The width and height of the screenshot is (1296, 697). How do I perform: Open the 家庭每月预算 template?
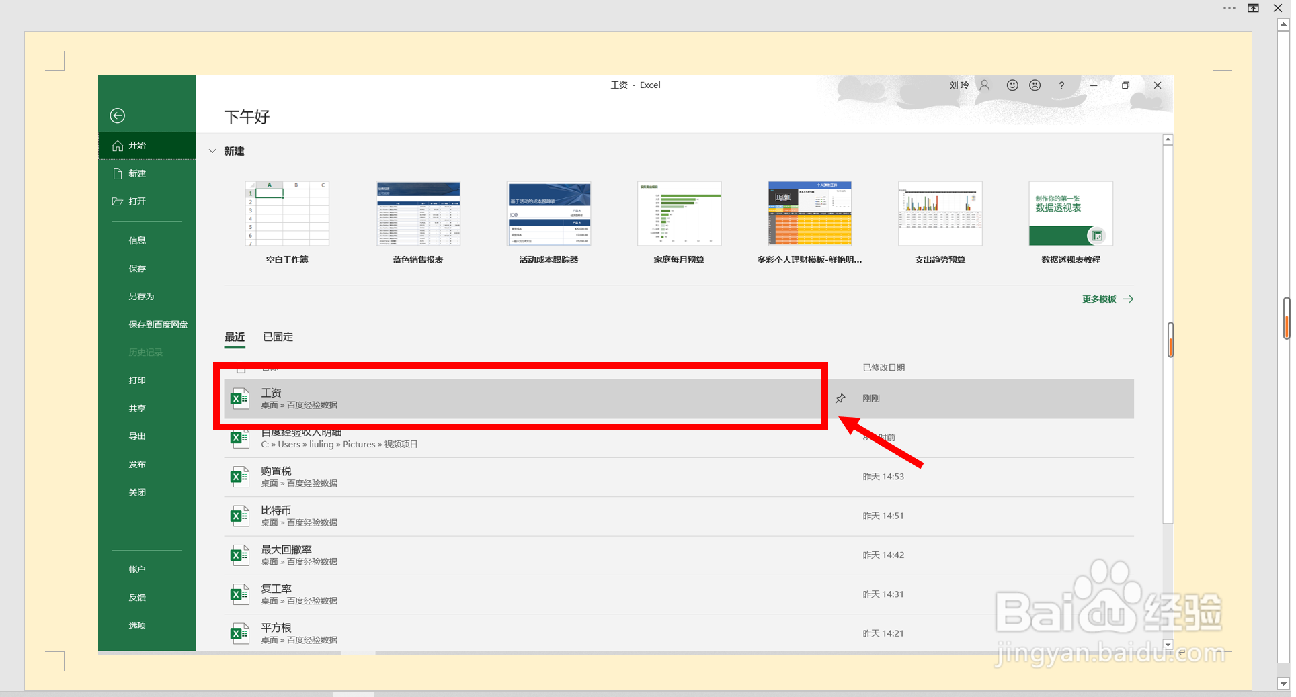tap(679, 223)
